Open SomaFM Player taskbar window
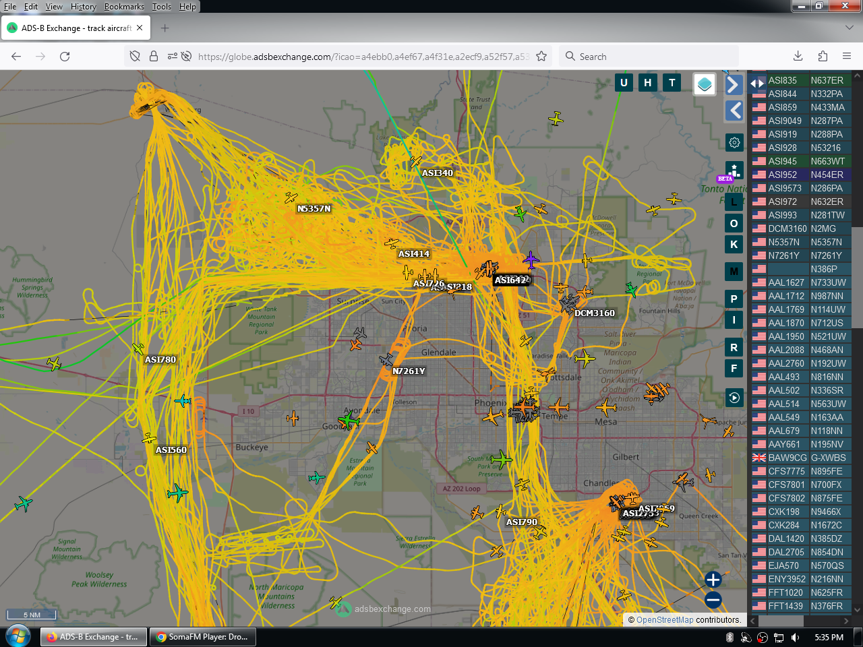 coord(202,637)
